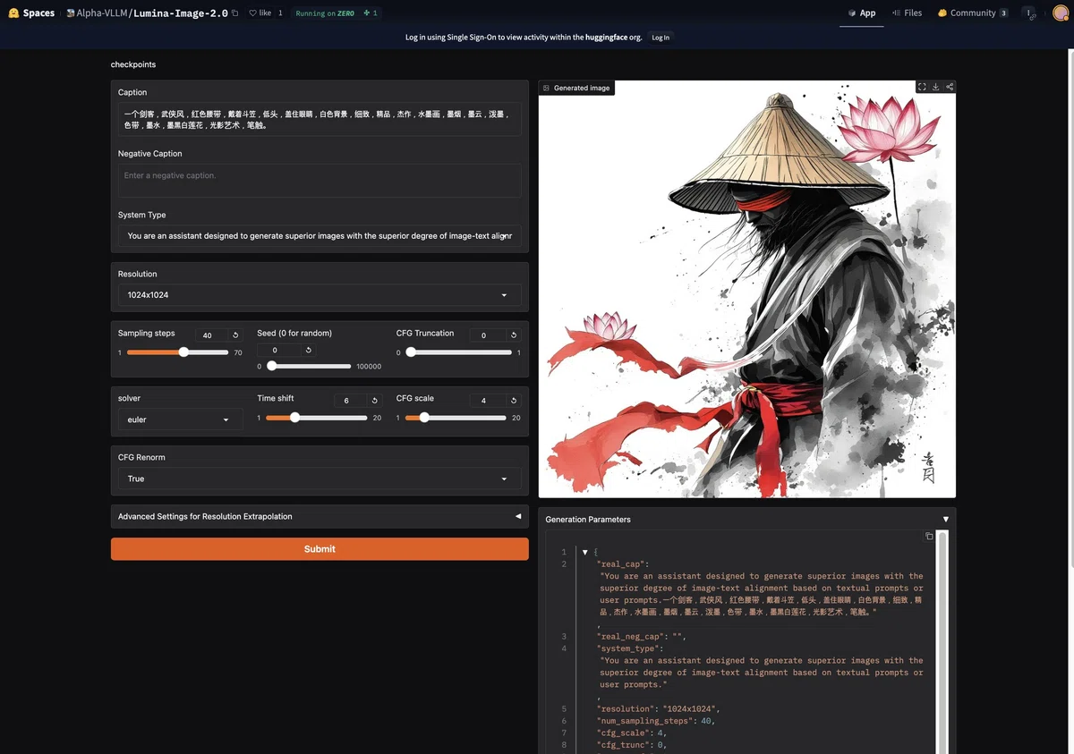Reset the Seed value
Image resolution: width=1074 pixels, height=754 pixels.
pyautogui.click(x=308, y=351)
